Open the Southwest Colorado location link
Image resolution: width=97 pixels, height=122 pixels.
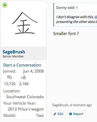25,97
